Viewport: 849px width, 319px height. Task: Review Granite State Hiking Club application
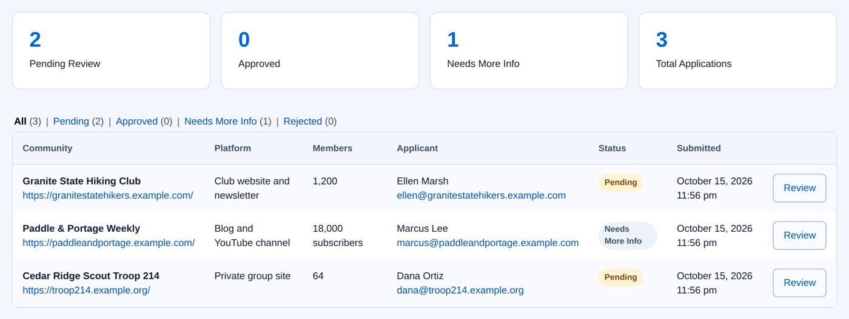(x=799, y=188)
